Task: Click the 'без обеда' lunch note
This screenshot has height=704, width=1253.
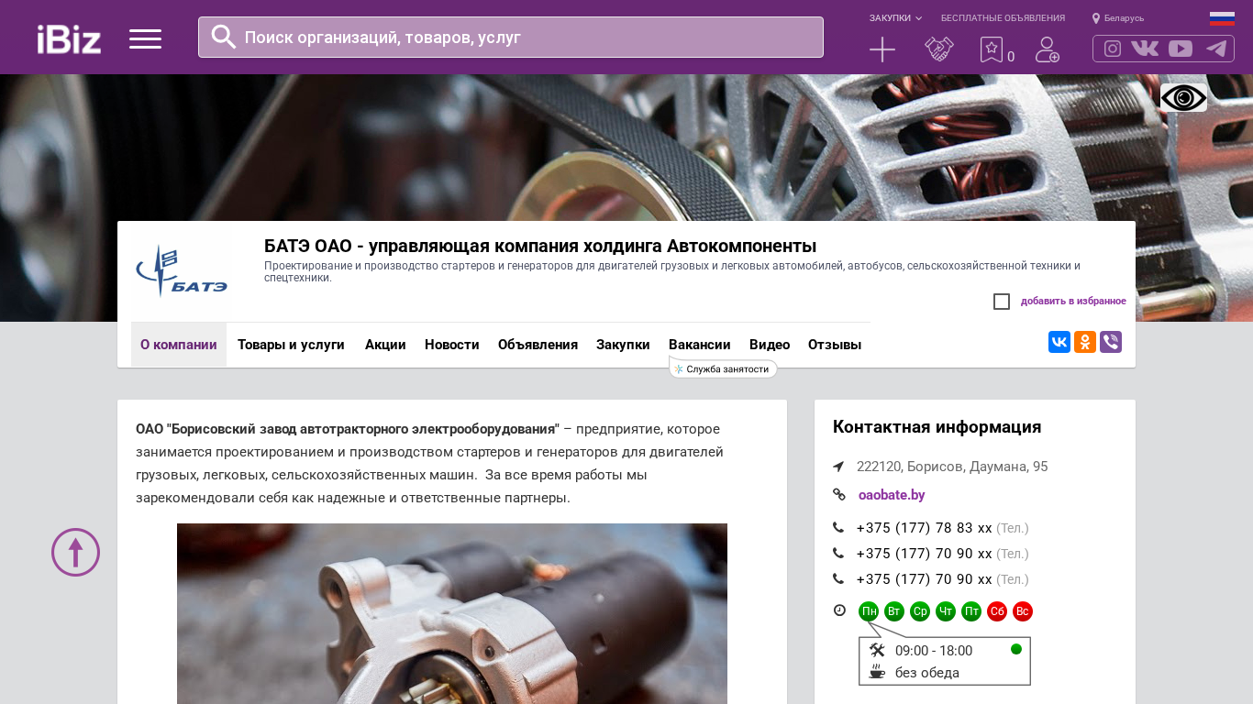Action: [x=927, y=673]
